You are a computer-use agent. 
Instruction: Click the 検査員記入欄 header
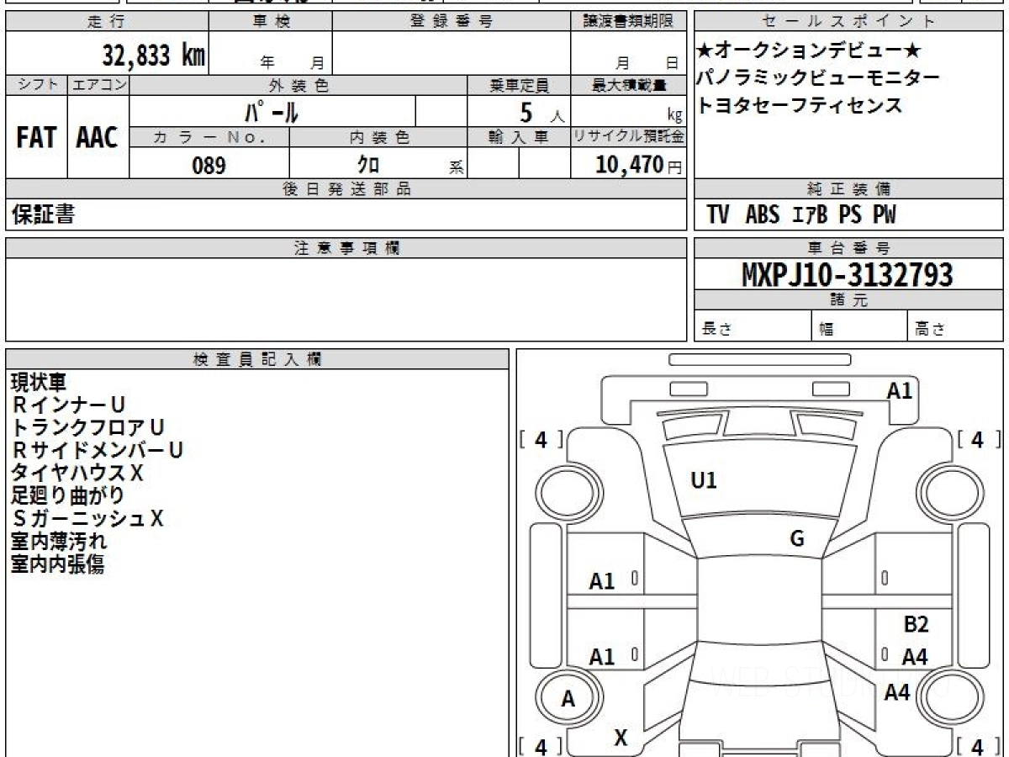(256, 359)
